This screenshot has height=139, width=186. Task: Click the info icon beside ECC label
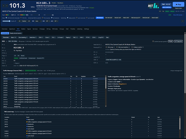tap(6, 61)
